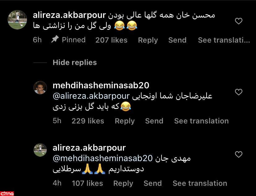Reply to the pinned comment
The width and height of the screenshot is (256, 196).
coord(148,40)
